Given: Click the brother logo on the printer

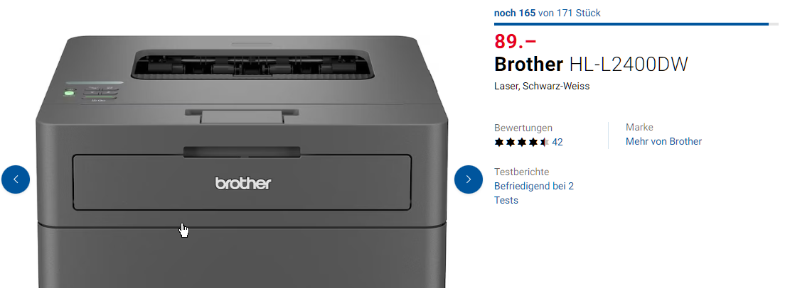Looking at the screenshot, I should 243,184.
